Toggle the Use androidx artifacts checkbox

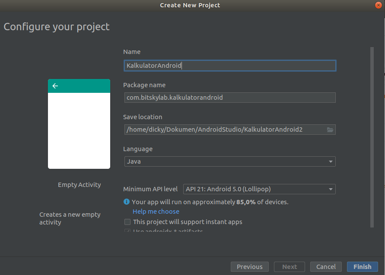point(127,231)
